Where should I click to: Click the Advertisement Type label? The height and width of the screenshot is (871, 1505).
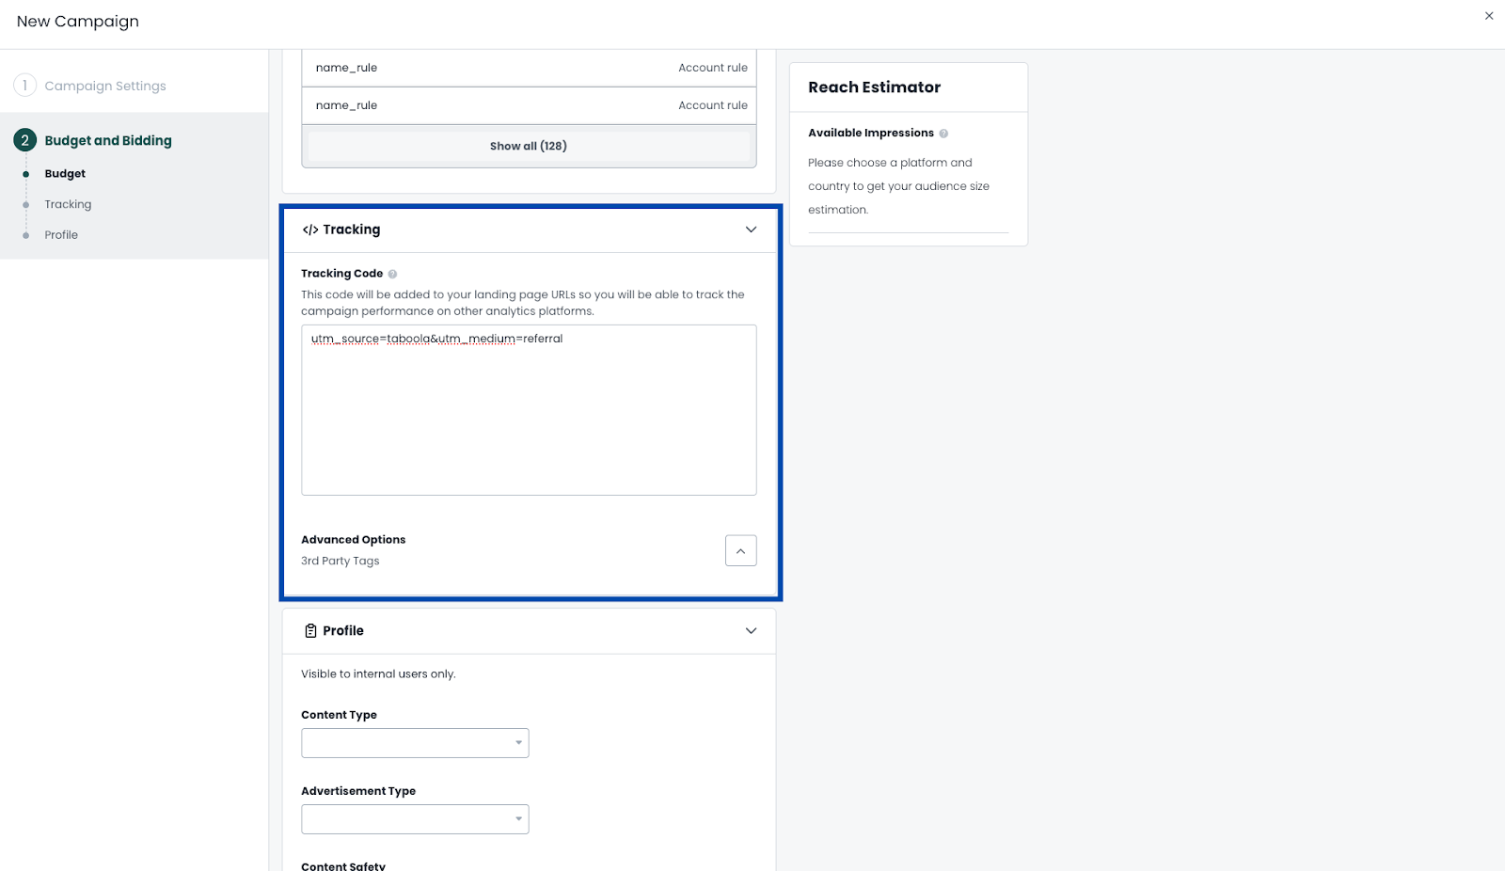coord(358,791)
